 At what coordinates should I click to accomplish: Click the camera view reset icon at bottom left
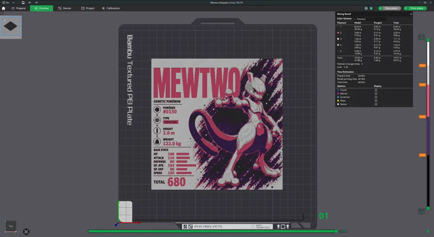(26, 232)
